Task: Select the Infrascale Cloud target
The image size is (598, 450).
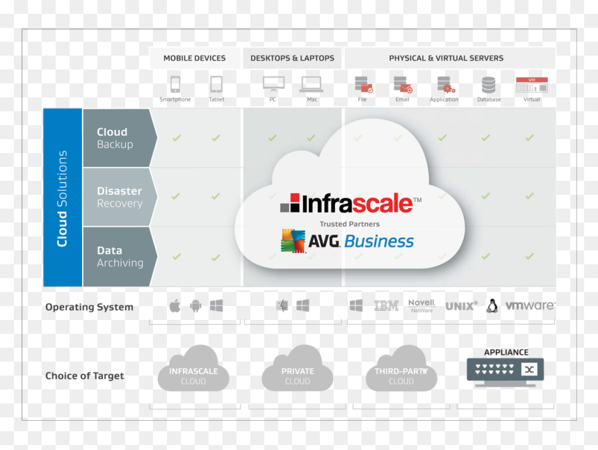Action: (193, 369)
